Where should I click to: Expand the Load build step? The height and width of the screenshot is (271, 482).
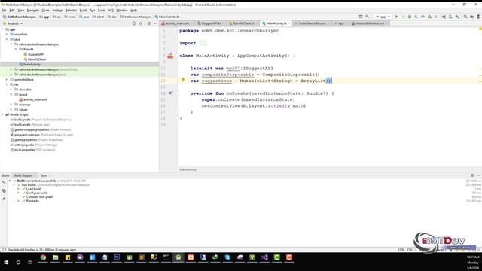pyautogui.click(x=19, y=189)
